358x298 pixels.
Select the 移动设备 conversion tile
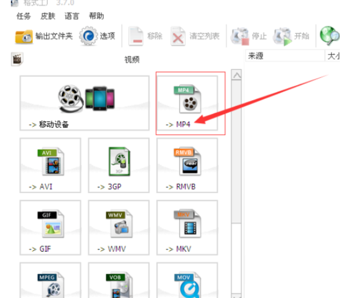pyautogui.click(x=85, y=103)
